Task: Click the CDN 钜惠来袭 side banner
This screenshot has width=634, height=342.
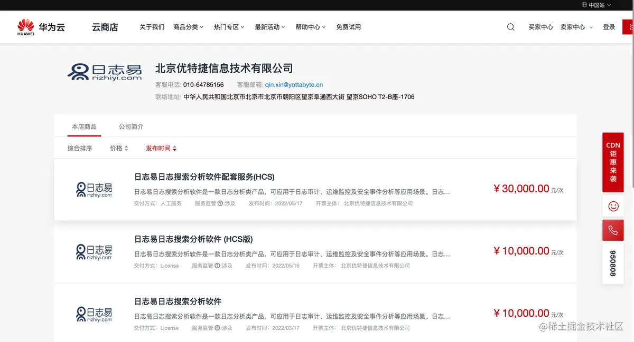Action: tap(613, 162)
